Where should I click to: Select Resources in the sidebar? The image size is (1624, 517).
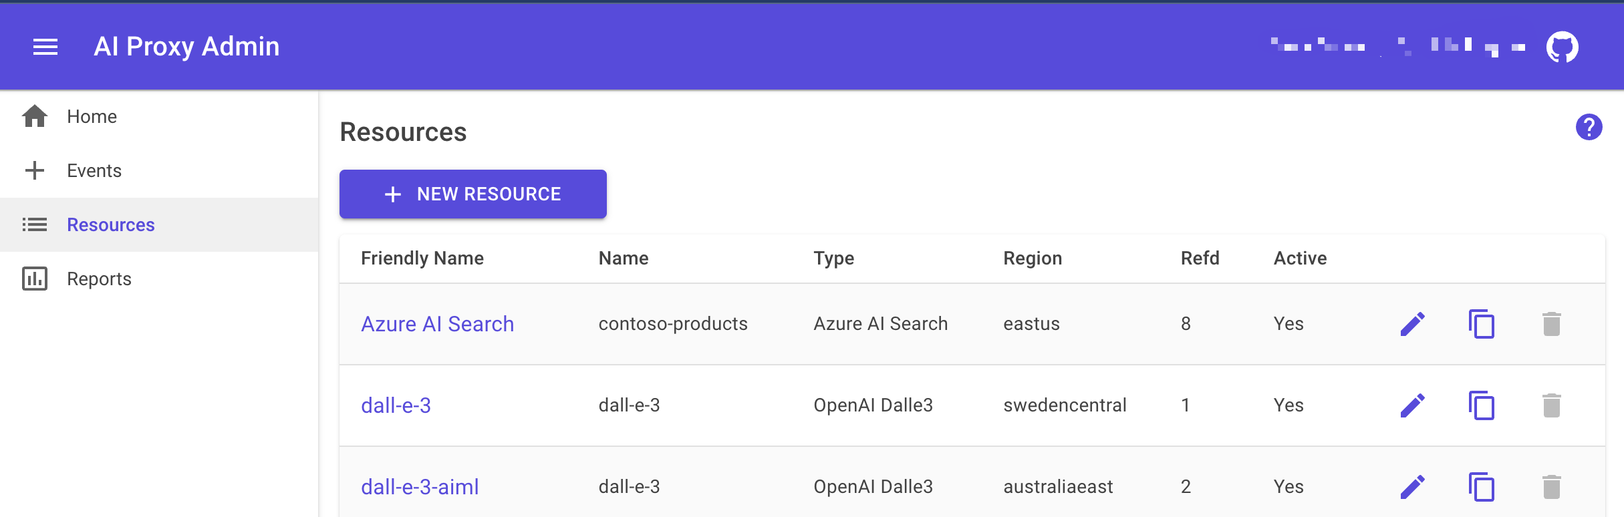(x=110, y=224)
